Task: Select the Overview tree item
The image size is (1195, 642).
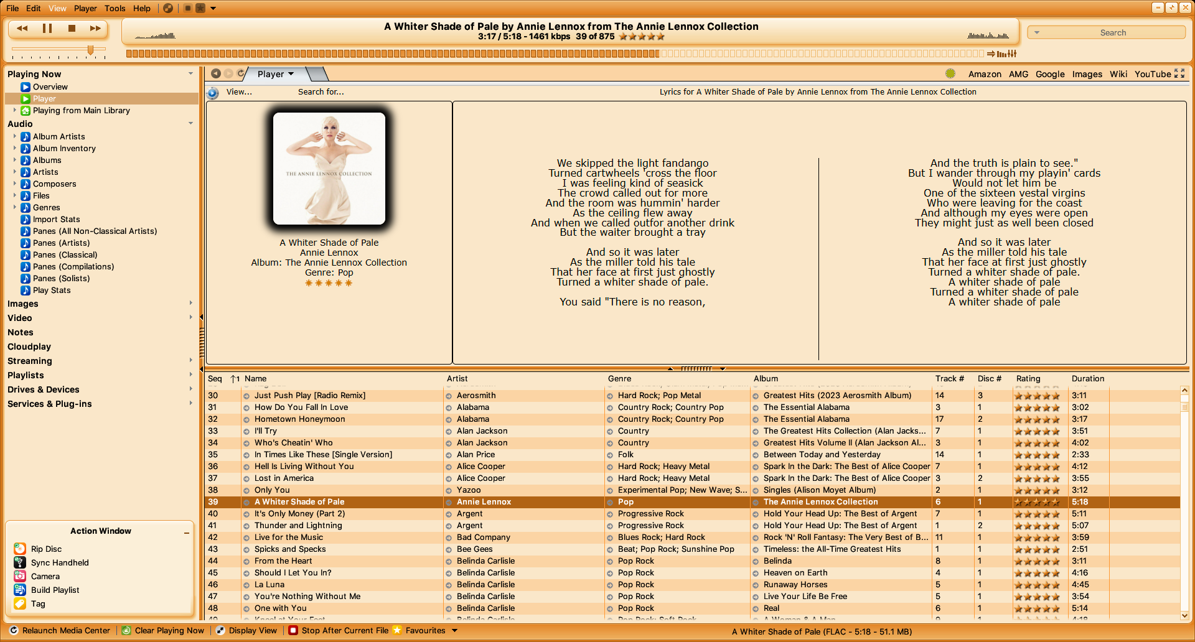Action: point(50,86)
